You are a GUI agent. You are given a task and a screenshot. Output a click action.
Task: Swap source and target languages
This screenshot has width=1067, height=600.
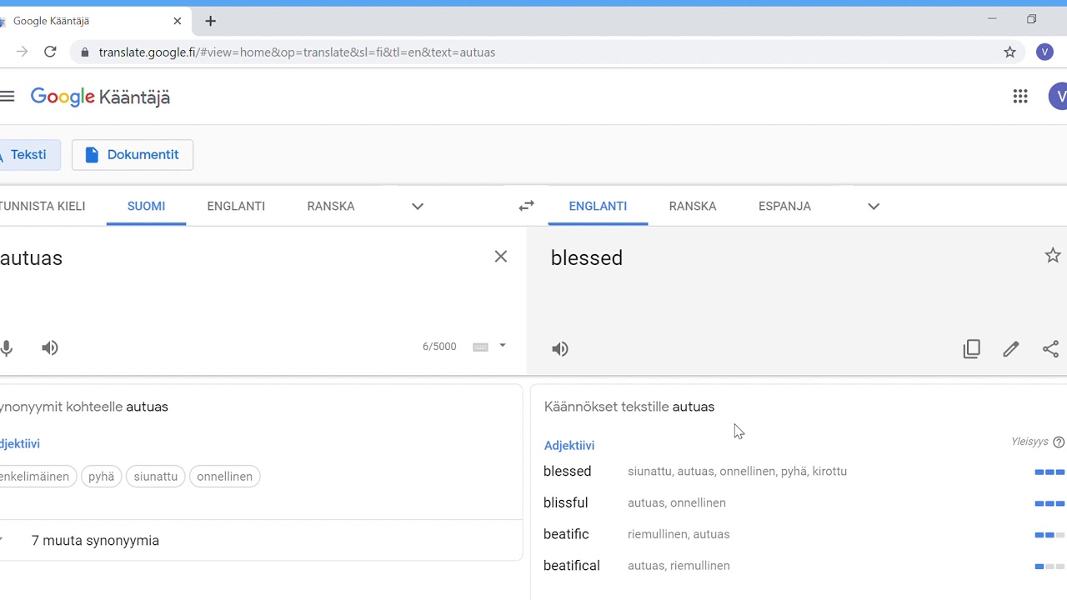pyautogui.click(x=526, y=206)
